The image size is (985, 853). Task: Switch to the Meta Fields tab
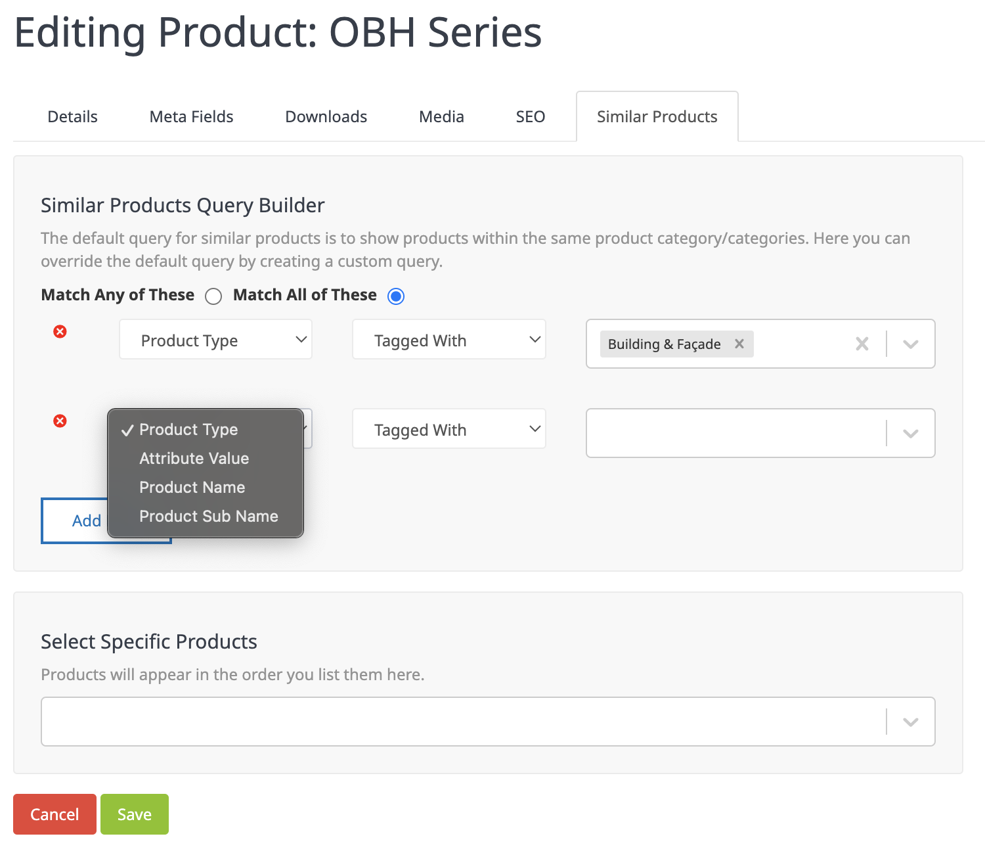tap(191, 117)
